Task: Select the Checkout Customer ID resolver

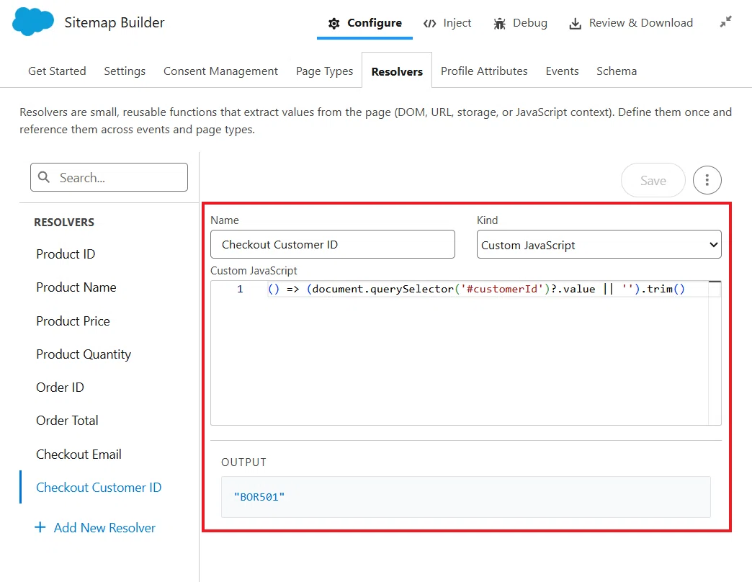Action: pyautogui.click(x=99, y=487)
